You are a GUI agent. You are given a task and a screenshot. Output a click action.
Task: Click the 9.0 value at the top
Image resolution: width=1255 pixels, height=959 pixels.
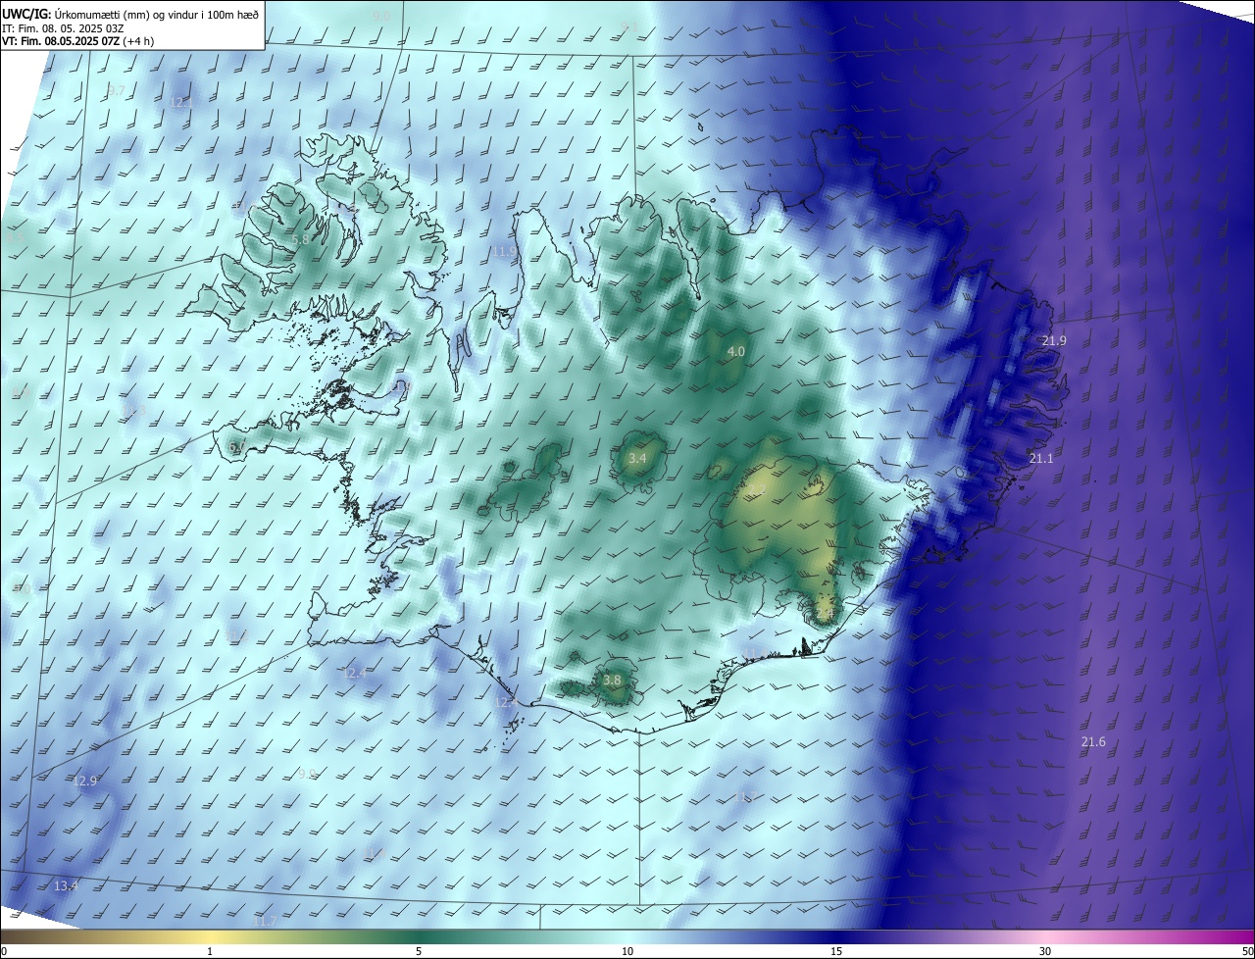tap(382, 17)
